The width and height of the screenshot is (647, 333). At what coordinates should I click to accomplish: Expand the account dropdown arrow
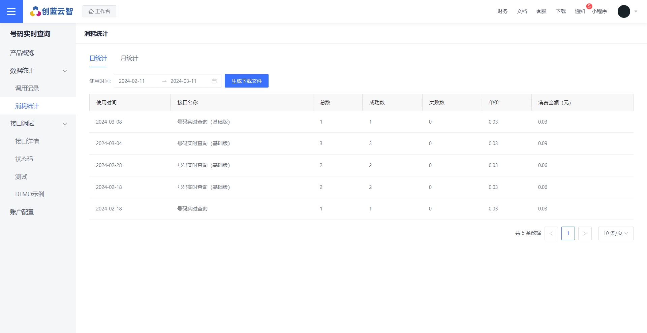point(636,11)
